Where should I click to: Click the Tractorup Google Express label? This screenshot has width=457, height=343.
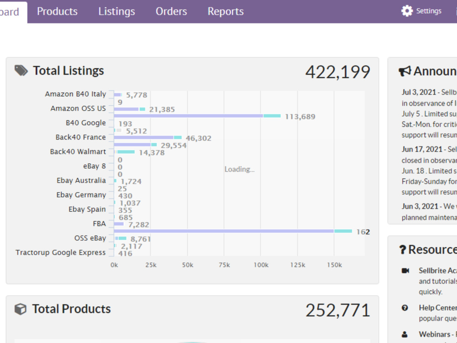click(61, 252)
